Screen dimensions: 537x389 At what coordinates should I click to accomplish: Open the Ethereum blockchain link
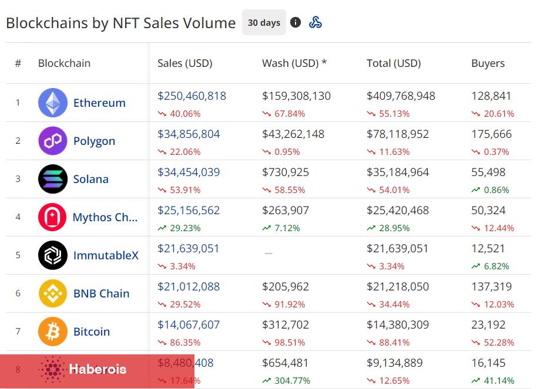[99, 103]
